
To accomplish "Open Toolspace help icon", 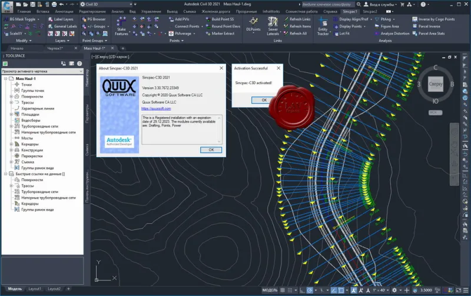I will [79, 64].
